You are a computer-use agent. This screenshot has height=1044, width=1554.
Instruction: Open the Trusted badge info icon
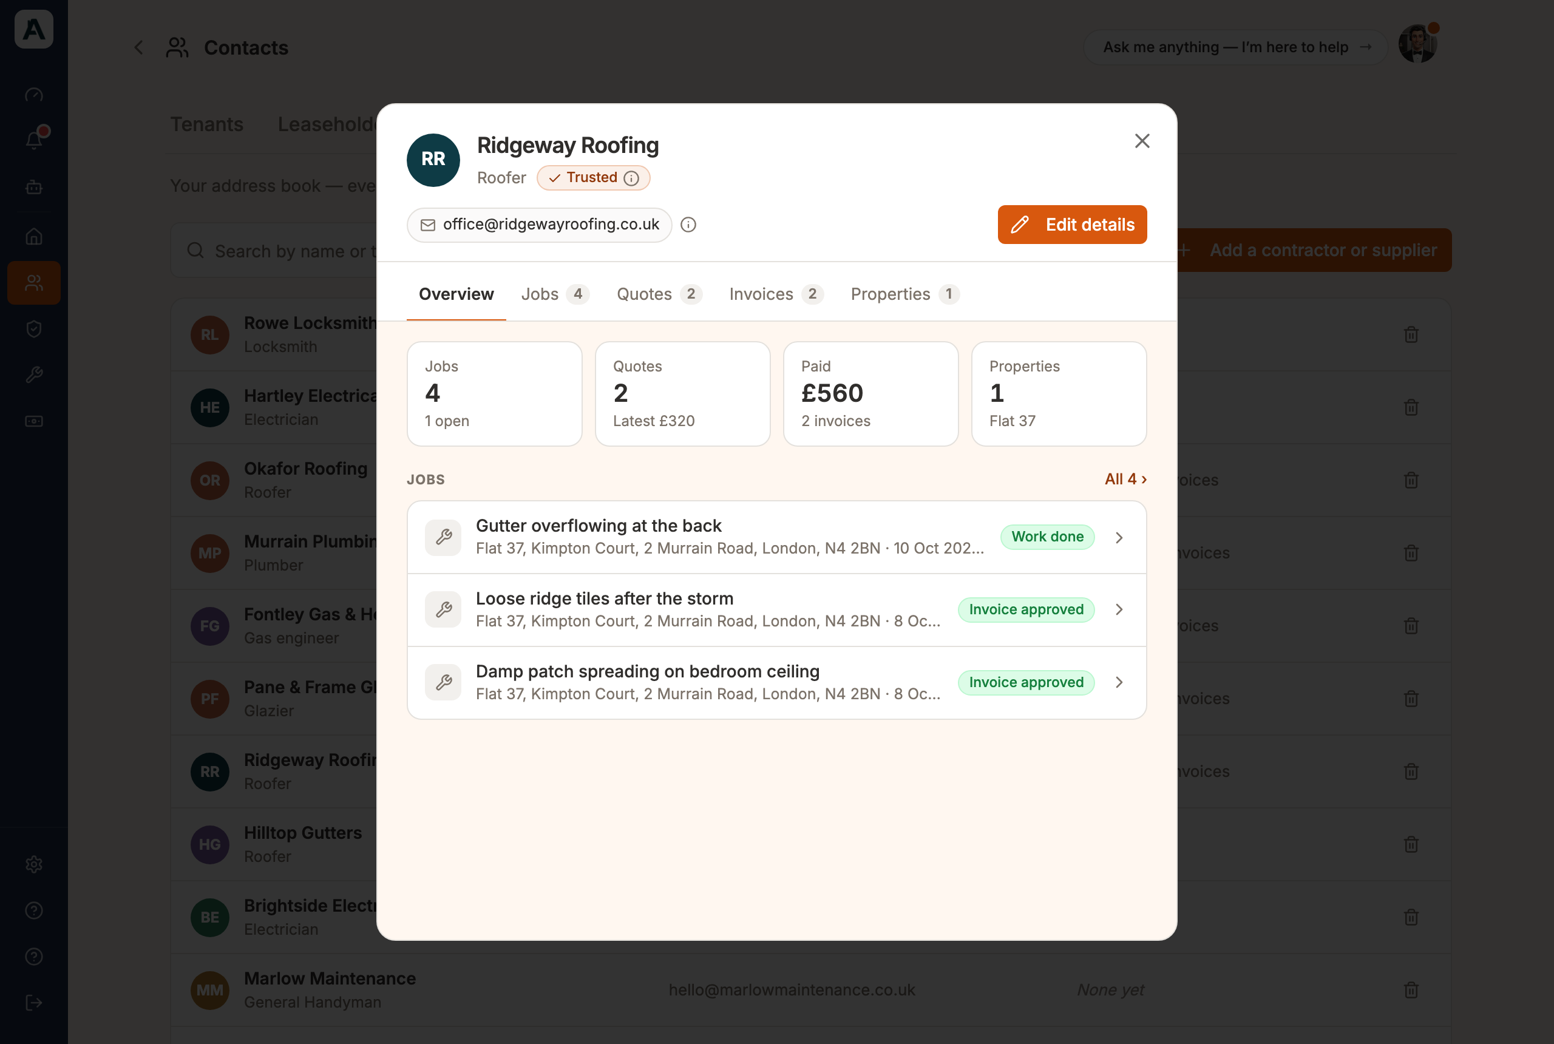tap(631, 178)
